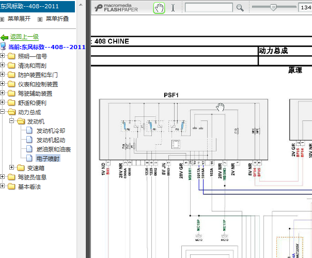Viewport: 312px width, 258px height.
Task: Click the 防护装置和车门 folder icon
Action: [x=11, y=74]
